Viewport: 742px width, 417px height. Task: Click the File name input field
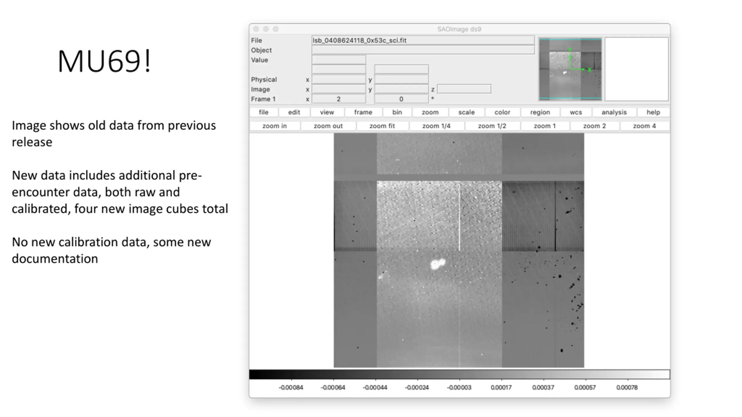point(423,40)
